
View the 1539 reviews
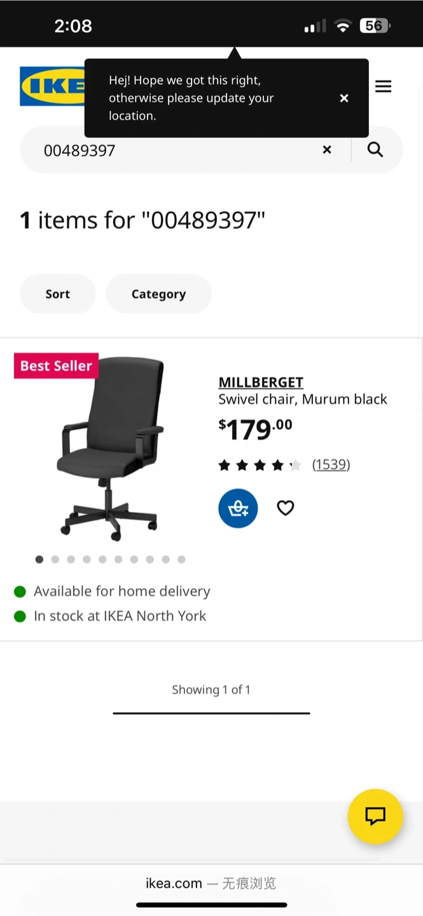coord(331,465)
